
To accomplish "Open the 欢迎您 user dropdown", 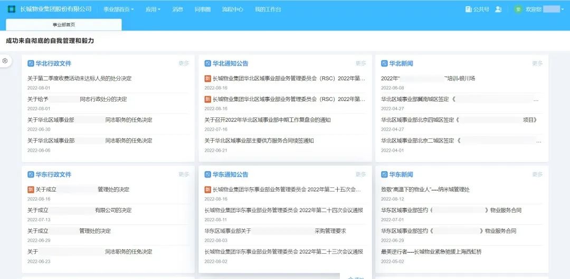I will (x=545, y=9).
